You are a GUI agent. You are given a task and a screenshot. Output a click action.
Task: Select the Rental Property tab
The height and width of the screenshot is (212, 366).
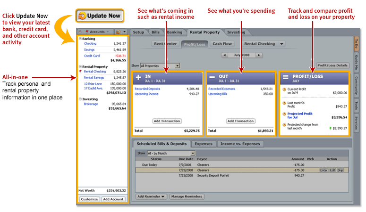(x=204, y=33)
